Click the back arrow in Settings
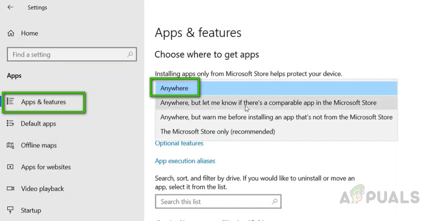Image resolution: width=428 pixels, height=221 pixels. [10, 7]
